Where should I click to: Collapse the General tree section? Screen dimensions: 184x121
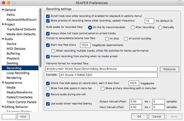[x=3, y=10]
